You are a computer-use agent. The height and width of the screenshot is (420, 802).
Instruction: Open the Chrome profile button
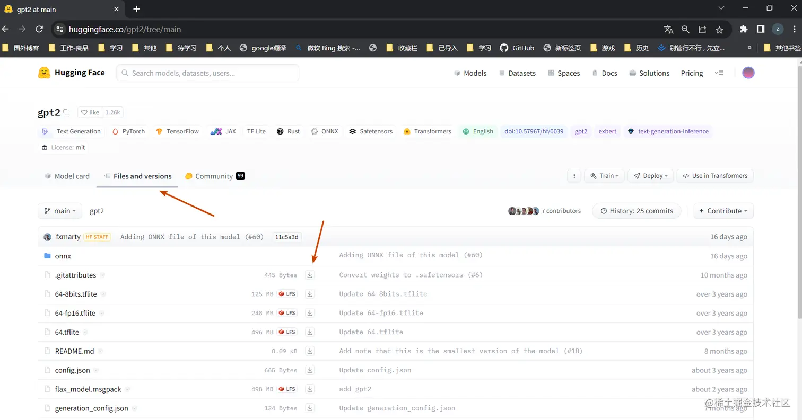point(778,29)
